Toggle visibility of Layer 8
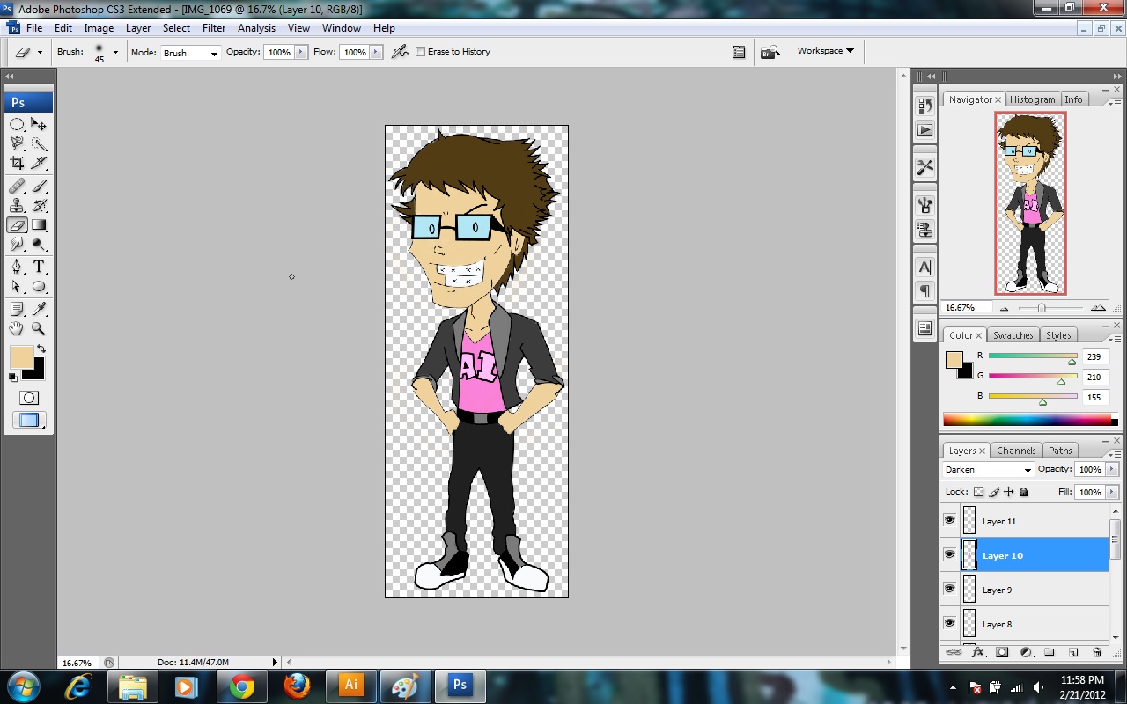The width and height of the screenshot is (1127, 704). (949, 623)
